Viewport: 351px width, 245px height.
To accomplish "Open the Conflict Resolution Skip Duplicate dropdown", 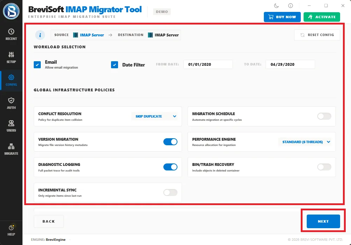I will [x=155, y=116].
